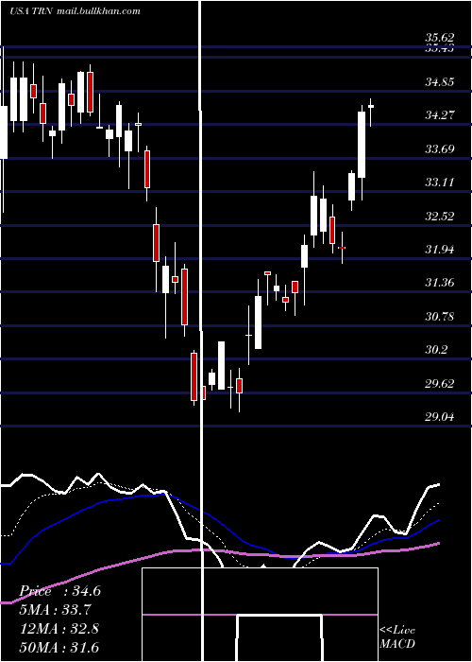Image resolution: width=472 pixels, height=662 pixels.
Task: Click the 30.2 price axis label
Action: tap(436, 350)
